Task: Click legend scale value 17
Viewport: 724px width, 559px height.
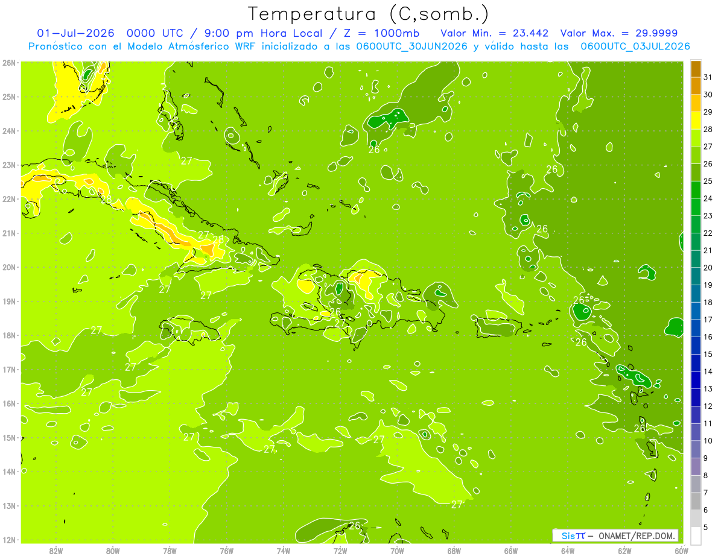Action: [708, 319]
